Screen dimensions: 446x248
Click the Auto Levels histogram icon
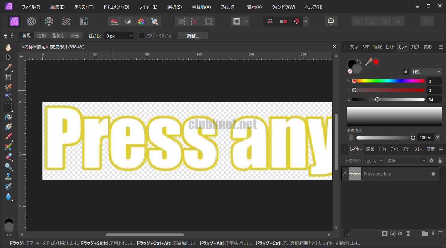point(115,21)
